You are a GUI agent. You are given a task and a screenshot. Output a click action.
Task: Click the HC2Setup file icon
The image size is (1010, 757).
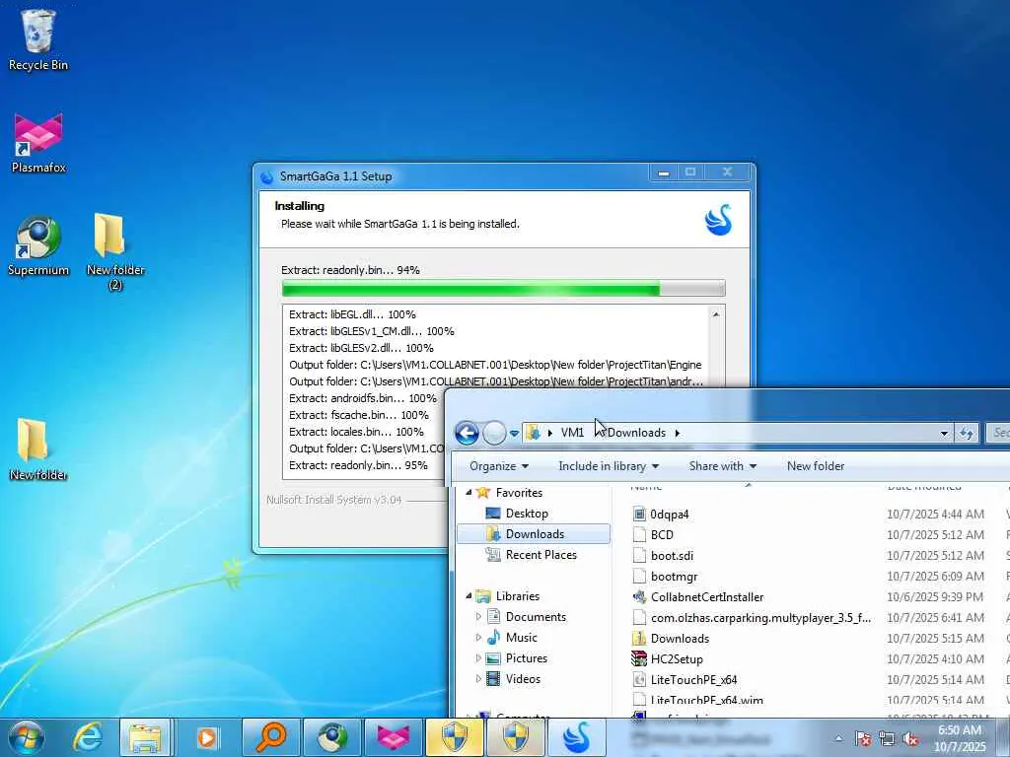639,658
